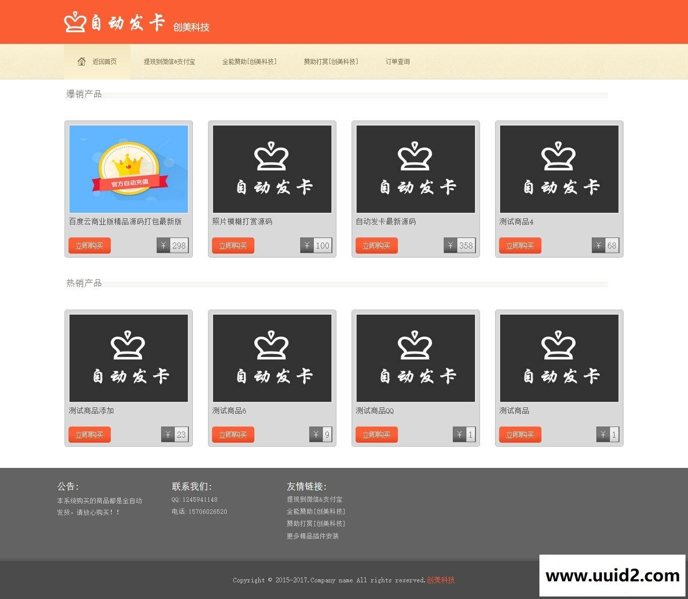Viewport: 688px width, 599px height.
Task: Click the yen icon next to price 358
Action: pyautogui.click(x=450, y=246)
